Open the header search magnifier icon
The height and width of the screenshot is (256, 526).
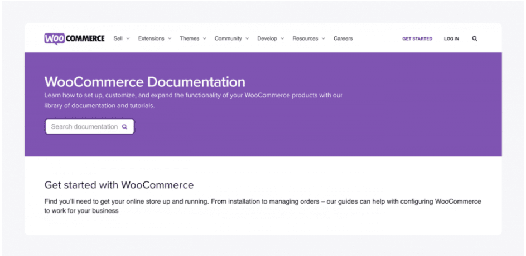[474, 38]
